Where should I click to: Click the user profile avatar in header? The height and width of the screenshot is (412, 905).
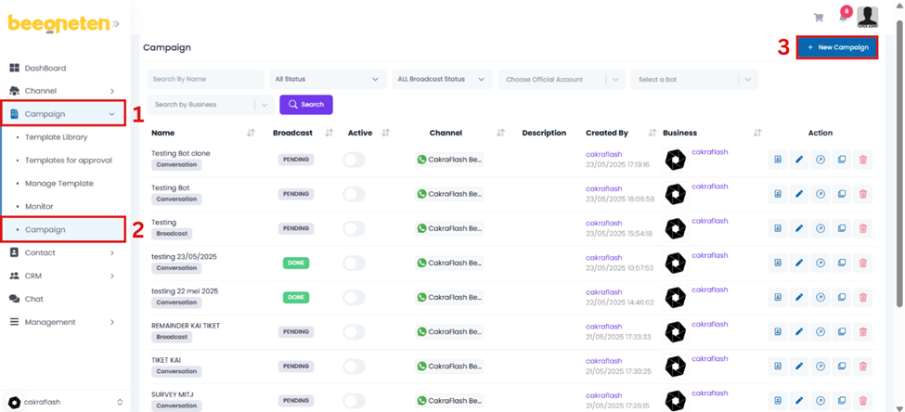point(867,17)
